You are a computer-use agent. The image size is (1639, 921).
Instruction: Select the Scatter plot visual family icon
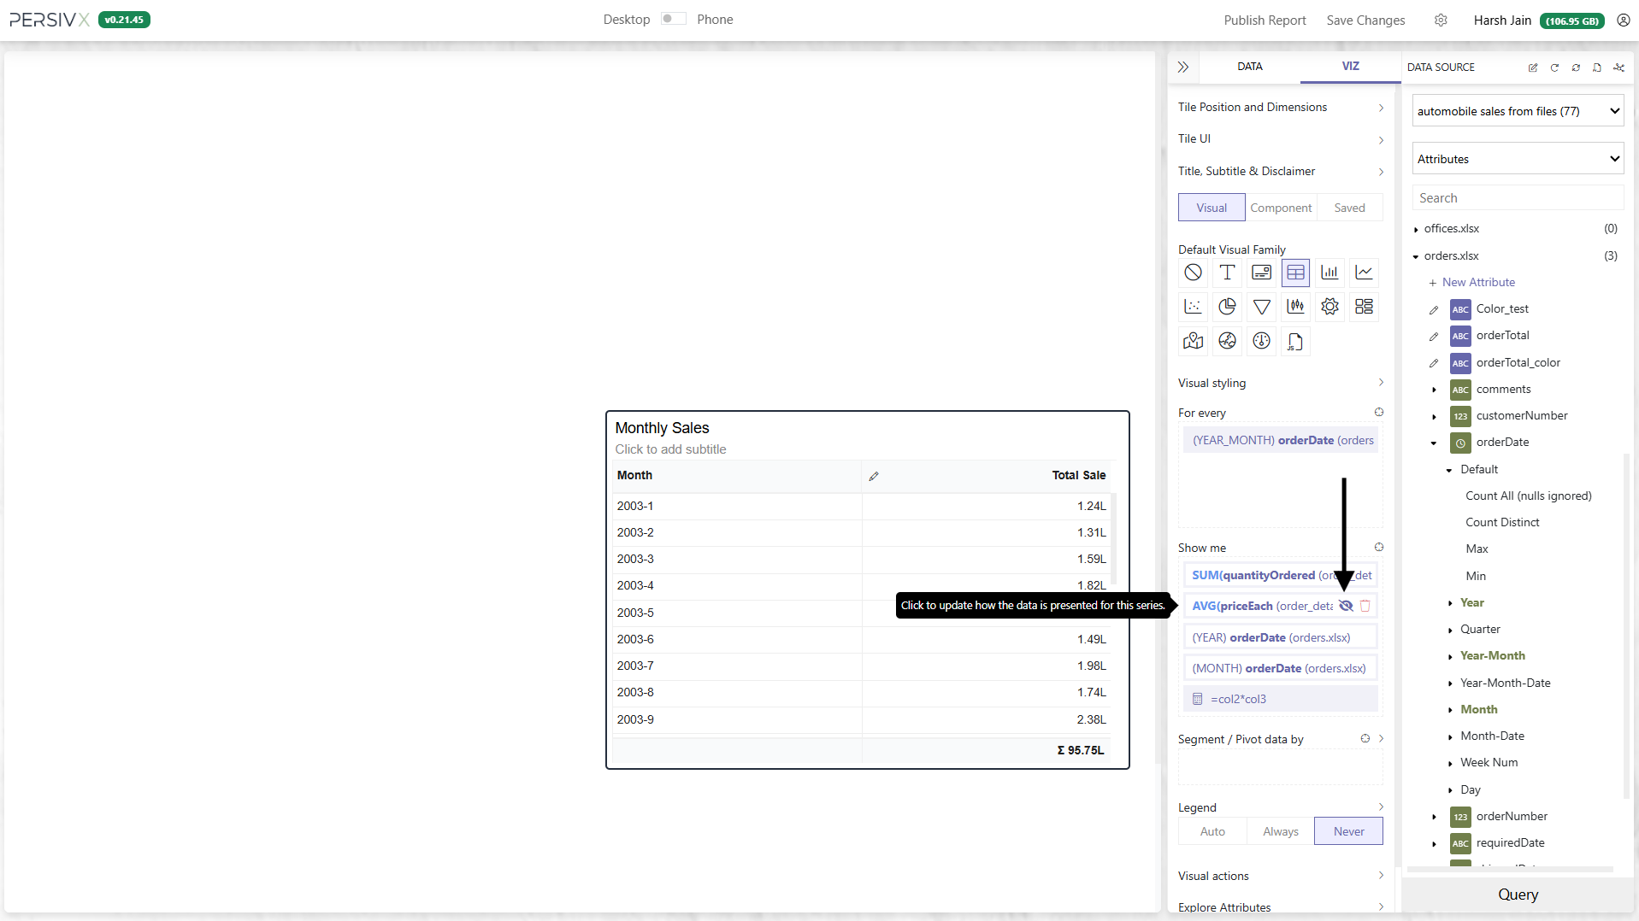pyautogui.click(x=1193, y=307)
